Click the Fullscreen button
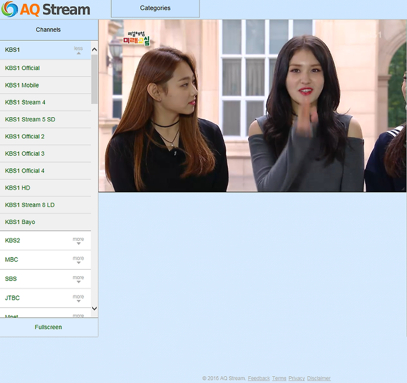 pyautogui.click(x=49, y=327)
